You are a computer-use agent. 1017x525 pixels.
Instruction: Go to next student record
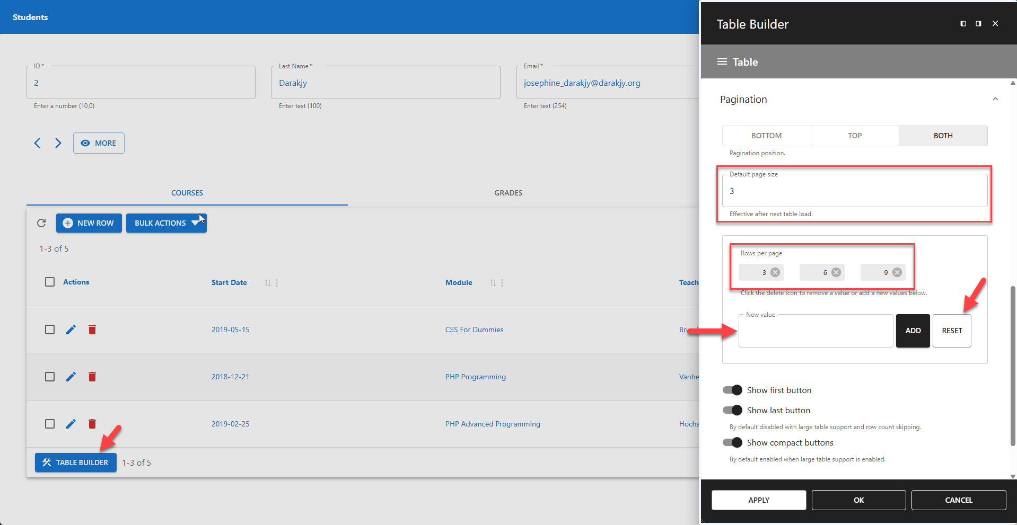tap(58, 143)
